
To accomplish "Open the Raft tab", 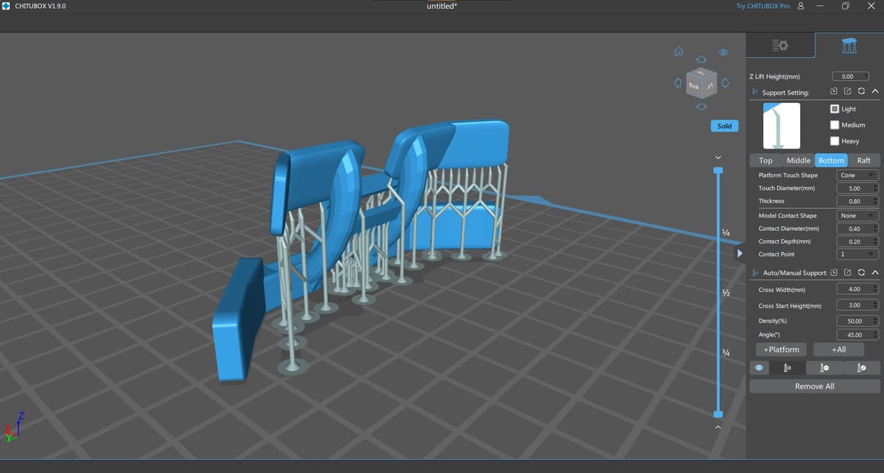I will click(863, 160).
